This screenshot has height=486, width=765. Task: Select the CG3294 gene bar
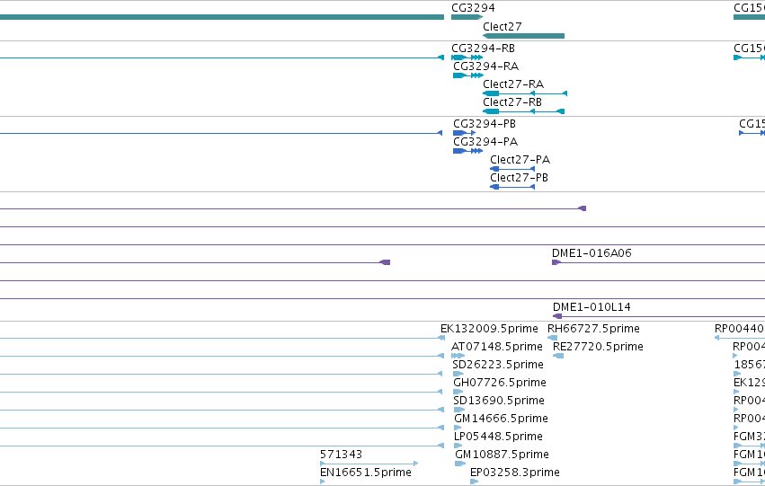[x=467, y=17]
